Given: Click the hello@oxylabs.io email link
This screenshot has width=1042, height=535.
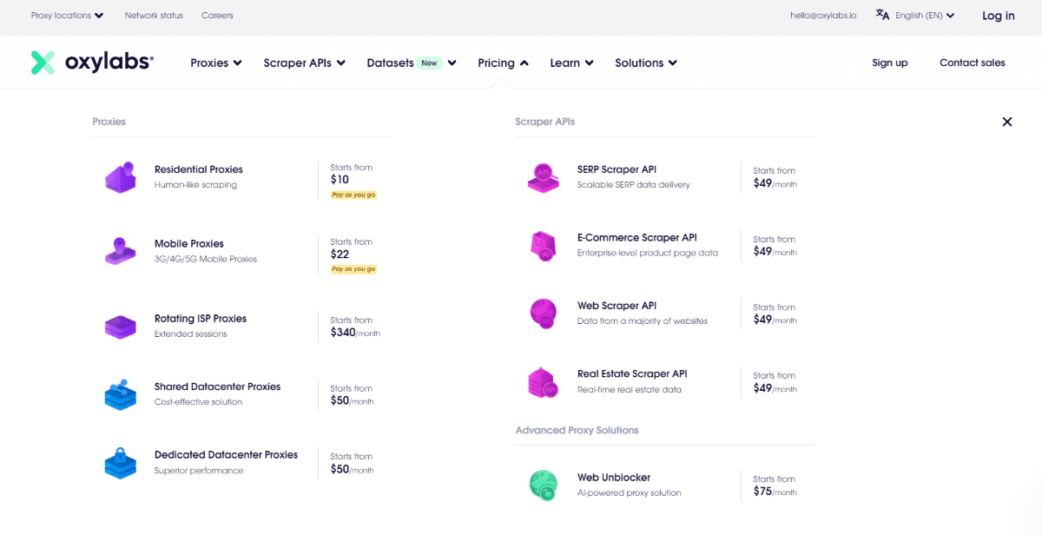Looking at the screenshot, I should (823, 16).
